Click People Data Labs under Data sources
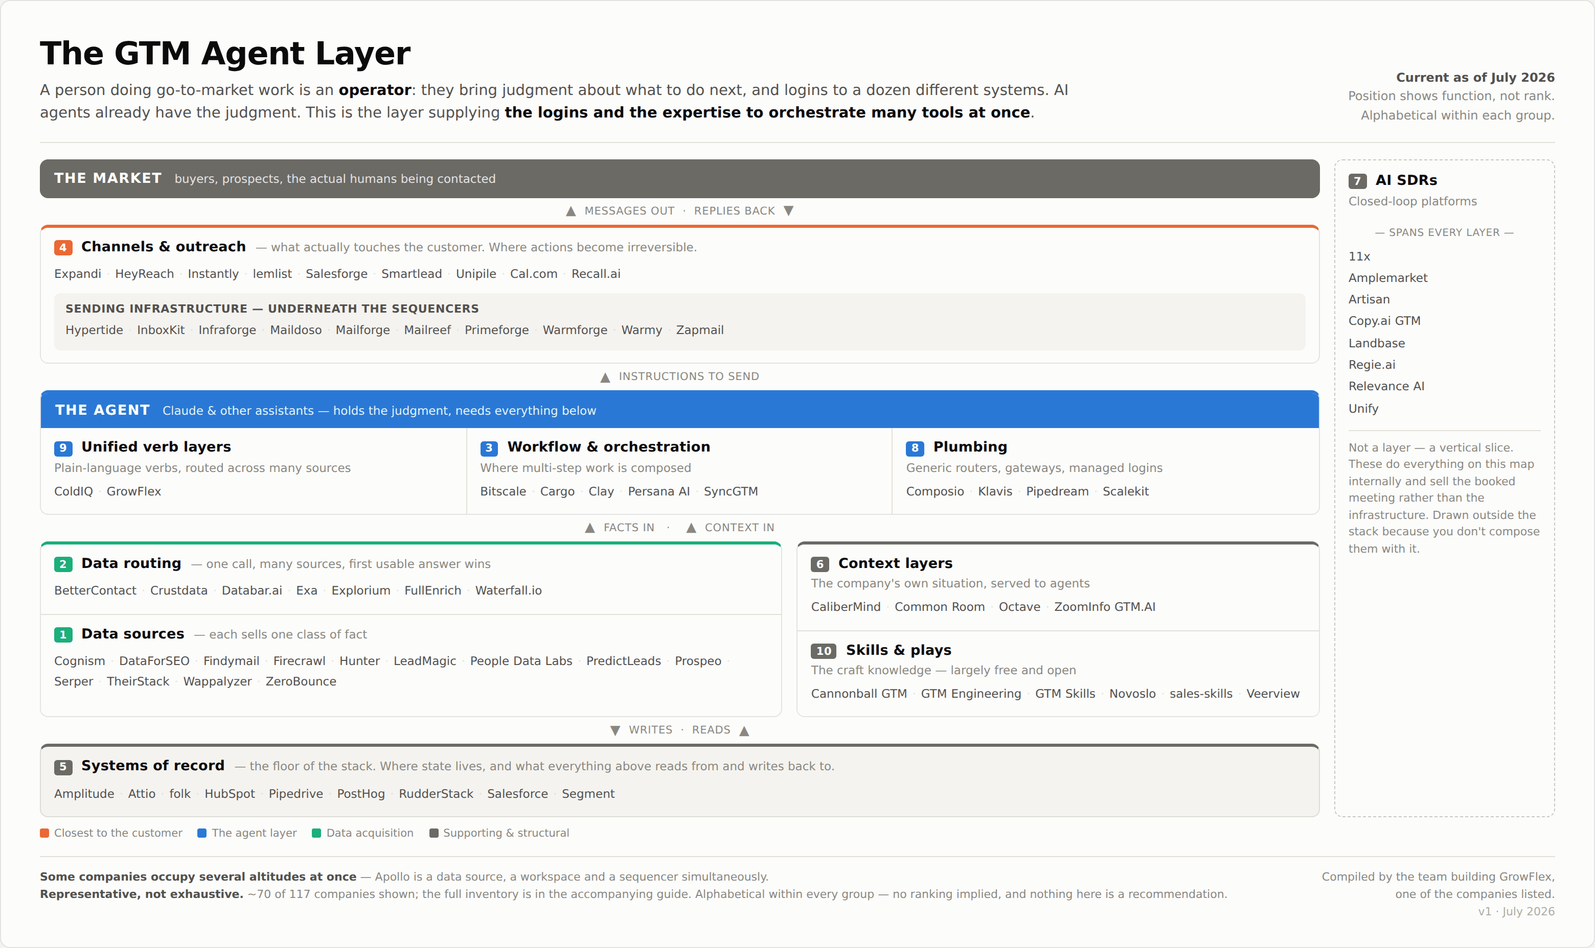1595x948 pixels. pyautogui.click(x=521, y=661)
